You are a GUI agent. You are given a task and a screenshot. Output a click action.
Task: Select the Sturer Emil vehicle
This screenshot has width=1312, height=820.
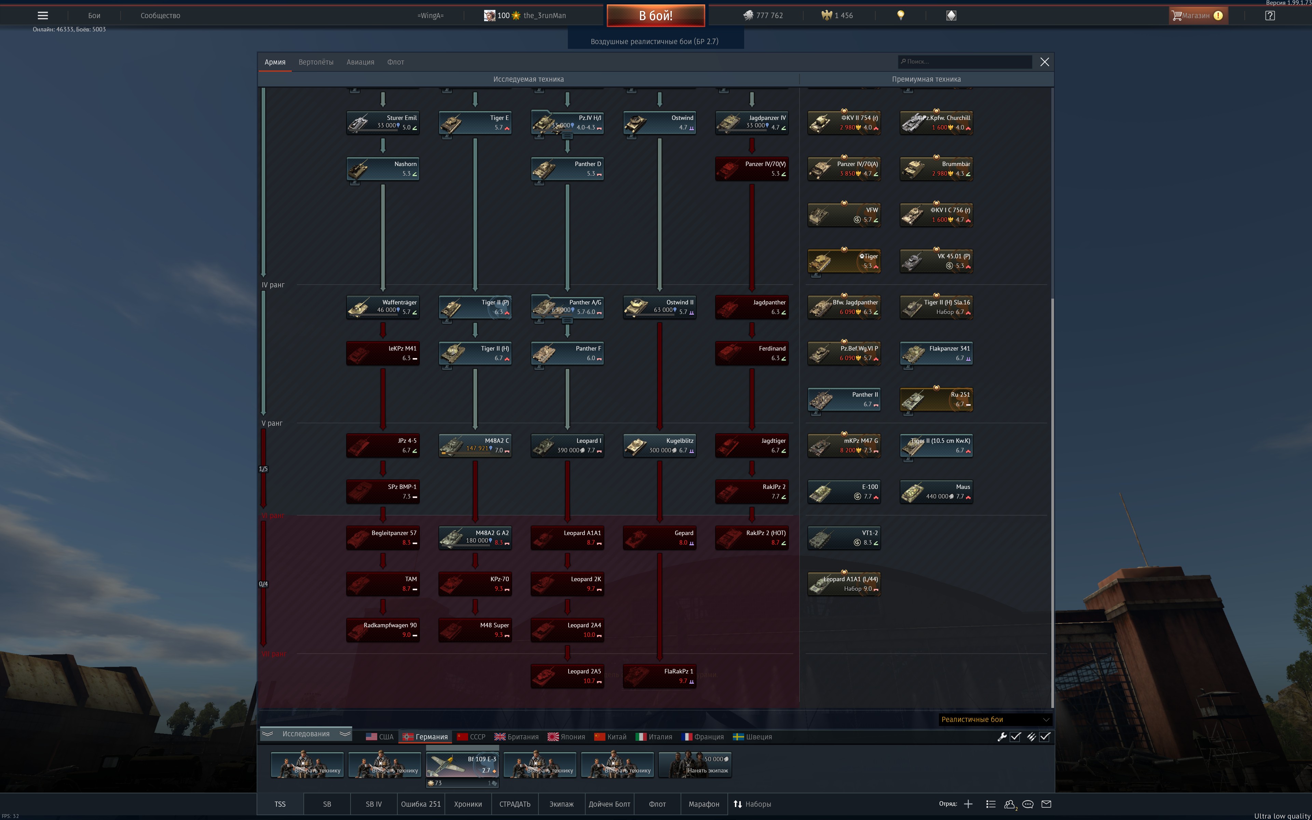(x=383, y=123)
